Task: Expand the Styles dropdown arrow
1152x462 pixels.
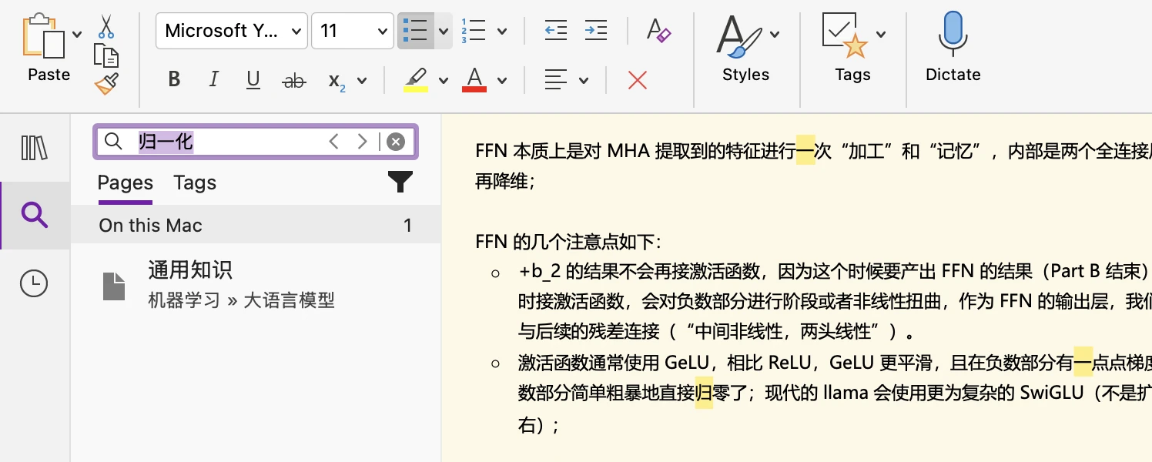Action: coord(775,34)
